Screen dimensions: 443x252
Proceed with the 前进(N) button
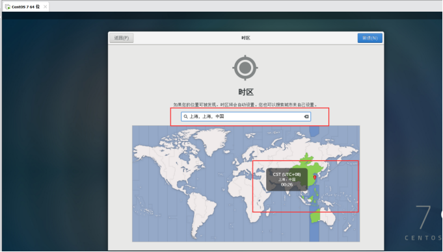[x=370, y=38]
